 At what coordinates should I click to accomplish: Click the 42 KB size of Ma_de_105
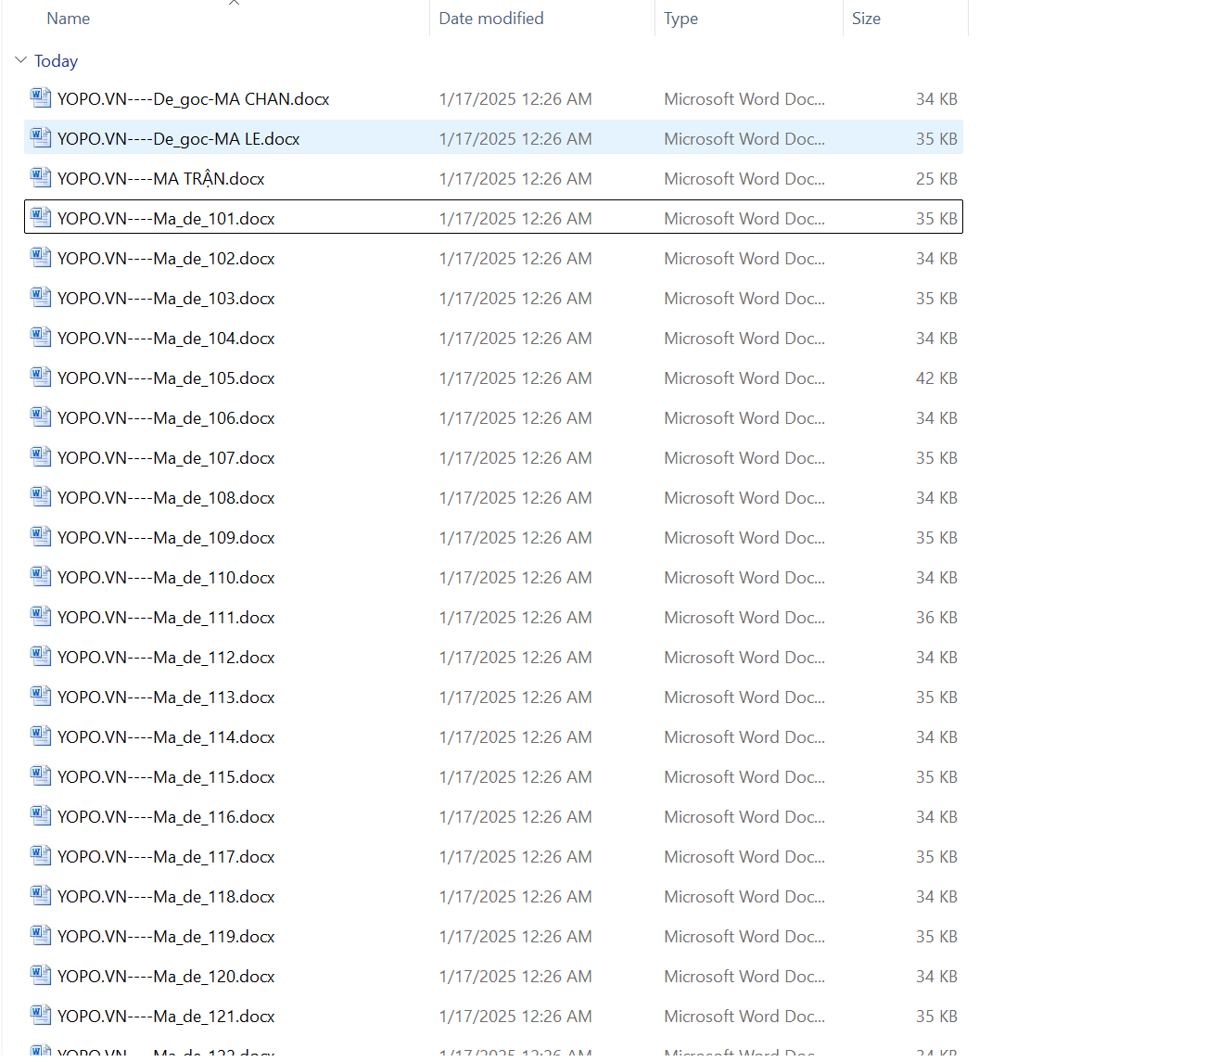pos(936,378)
